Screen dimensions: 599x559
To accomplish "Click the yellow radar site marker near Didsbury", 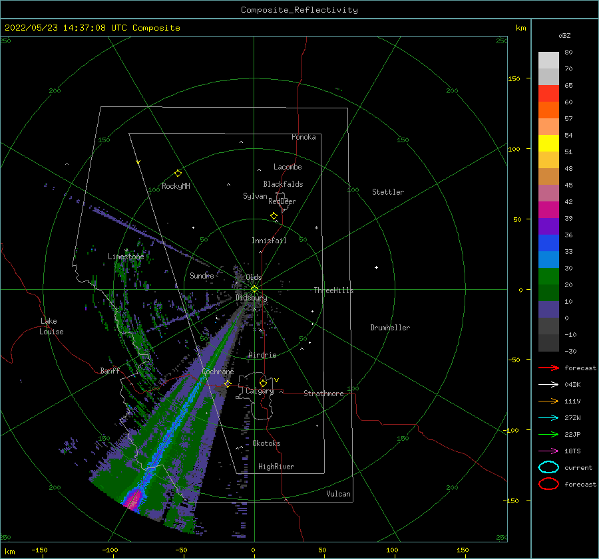I will [x=254, y=289].
